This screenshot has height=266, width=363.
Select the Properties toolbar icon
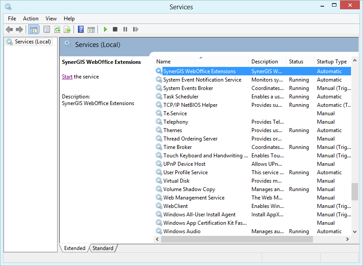[46, 29]
